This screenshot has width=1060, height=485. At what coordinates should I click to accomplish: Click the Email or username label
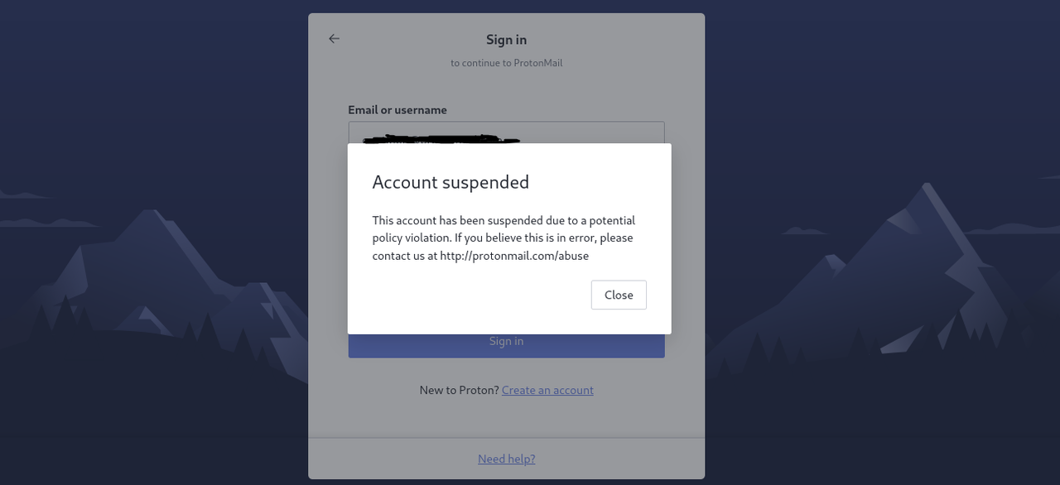397,109
